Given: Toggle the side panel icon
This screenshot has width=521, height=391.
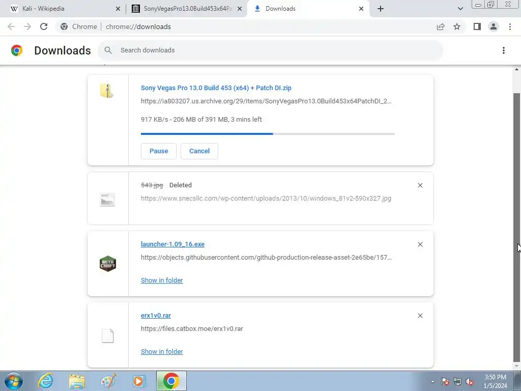Looking at the screenshot, I should (477, 26).
